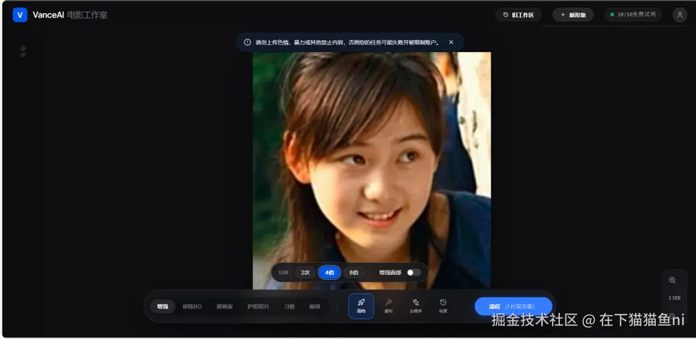Open the 护照照片 tab
The width and height of the screenshot is (696, 339).
258,306
